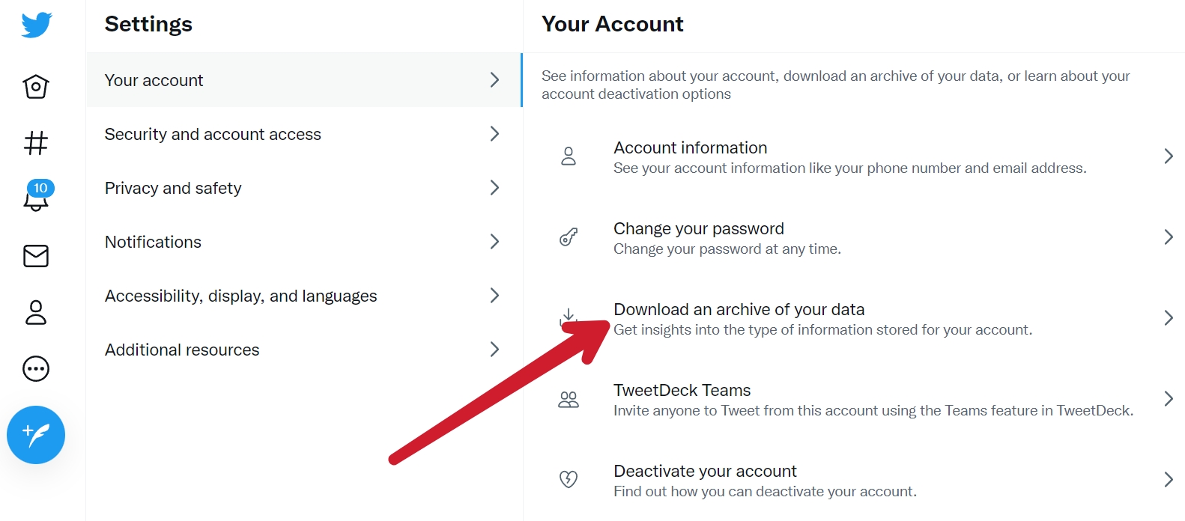Click the Twitter bird logo
The image size is (1185, 521).
point(35,23)
